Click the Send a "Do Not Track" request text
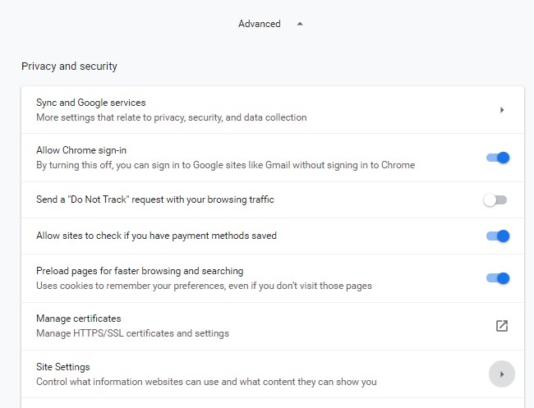Viewport: 534px width, 408px height. click(155, 199)
